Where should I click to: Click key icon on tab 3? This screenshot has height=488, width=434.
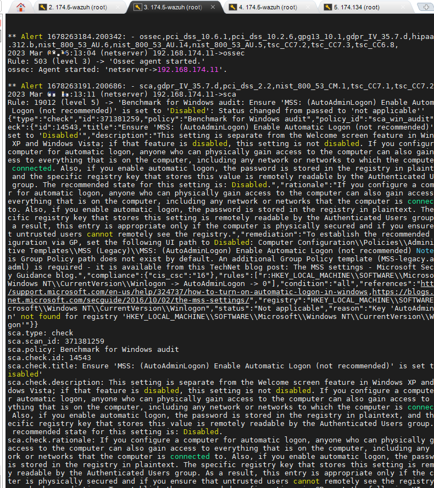(x=138, y=7)
